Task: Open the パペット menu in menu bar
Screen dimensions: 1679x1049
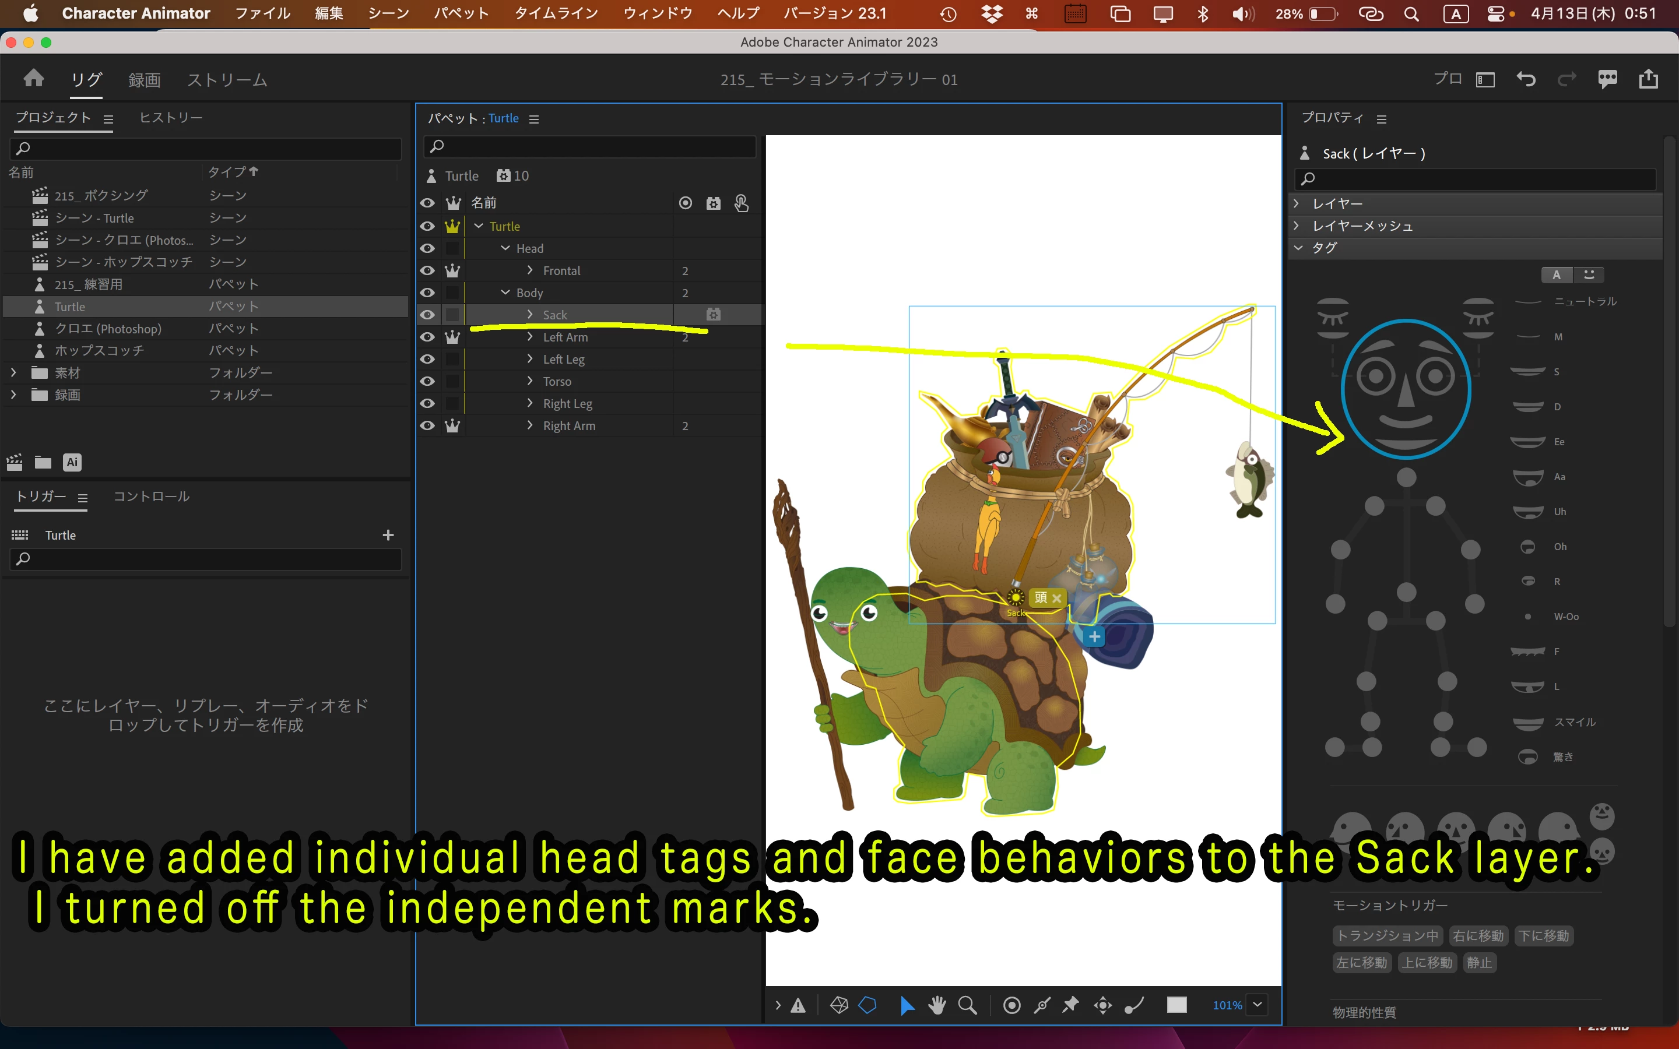Action: (461, 13)
